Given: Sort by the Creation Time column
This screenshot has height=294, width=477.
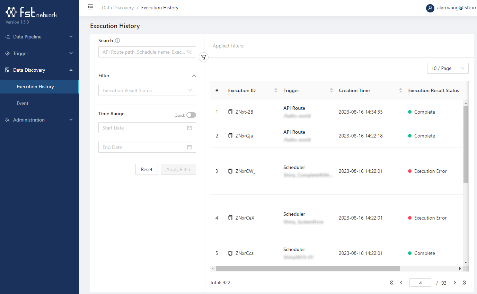Looking at the screenshot, I should coord(400,90).
